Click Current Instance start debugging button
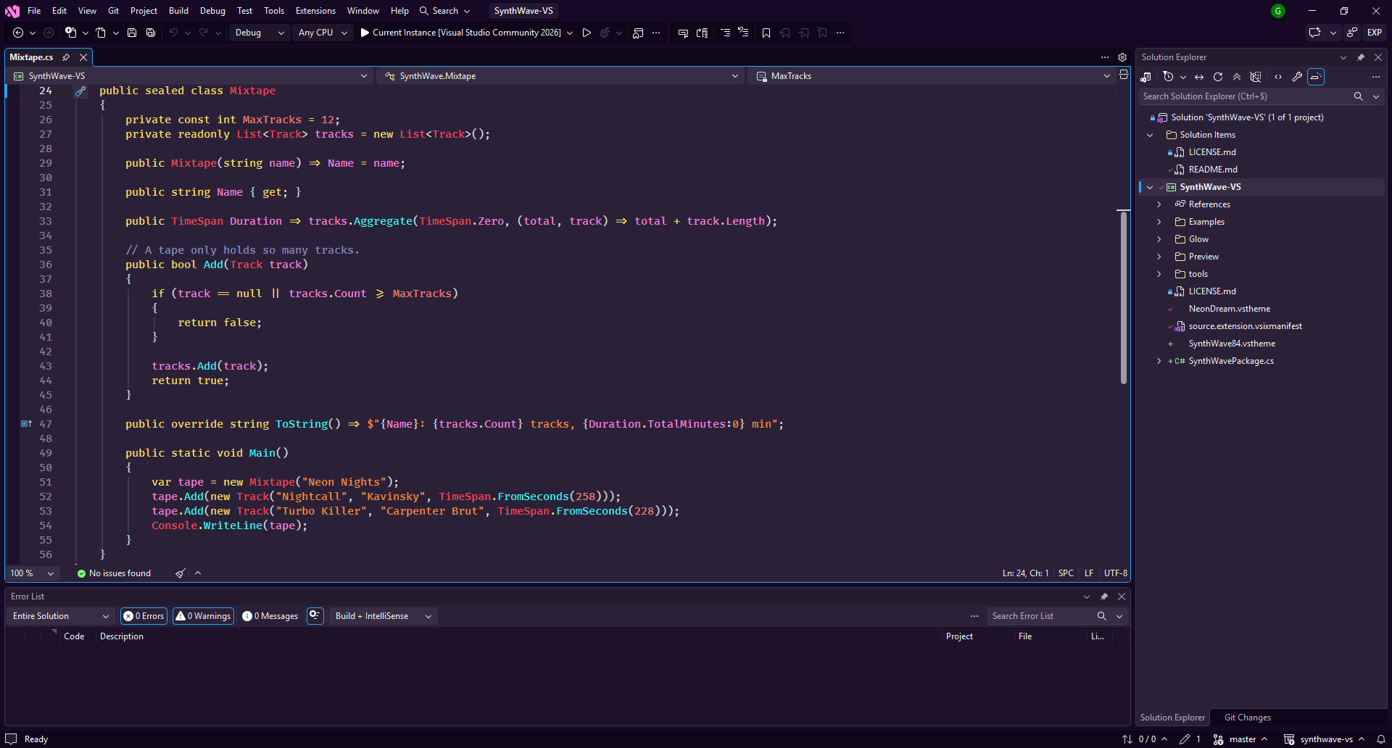 click(x=461, y=33)
